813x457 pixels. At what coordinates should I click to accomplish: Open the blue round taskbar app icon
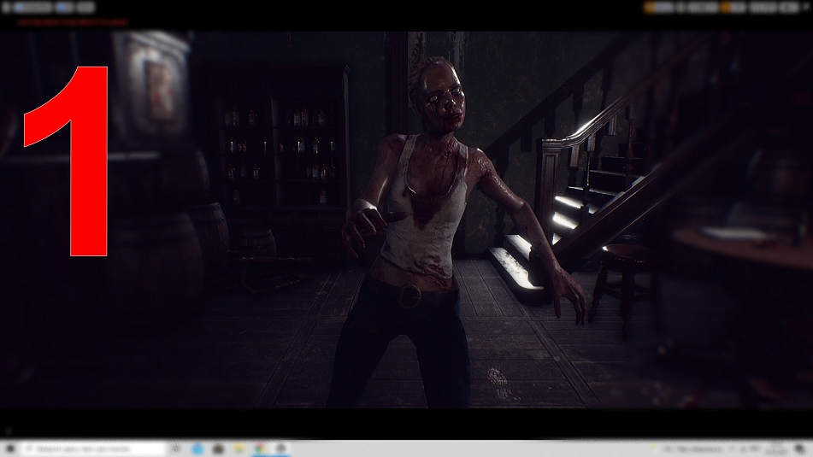tap(197, 448)
